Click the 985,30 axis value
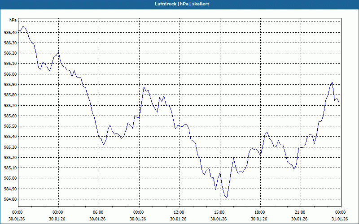The image size is (359, 224). 10,147
